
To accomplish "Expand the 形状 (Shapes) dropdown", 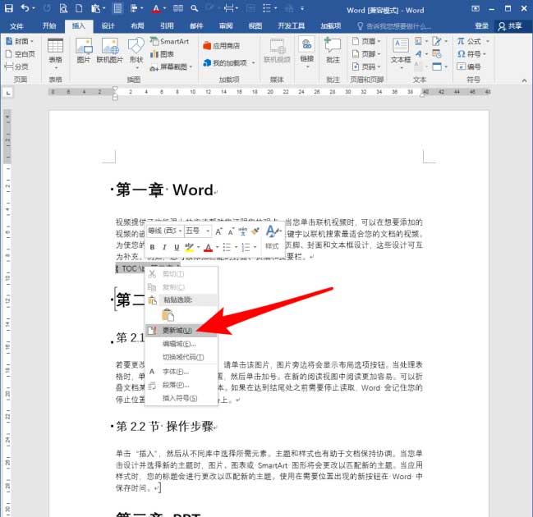I will [136, 60].
